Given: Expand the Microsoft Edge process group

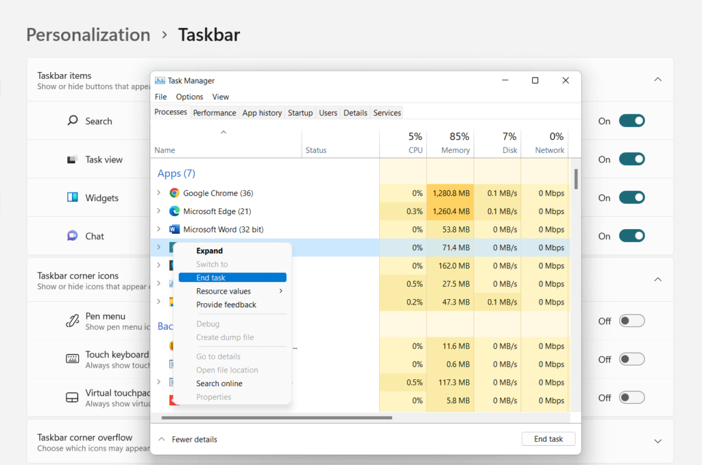Looking at the screenshot, I should [158, 211].
